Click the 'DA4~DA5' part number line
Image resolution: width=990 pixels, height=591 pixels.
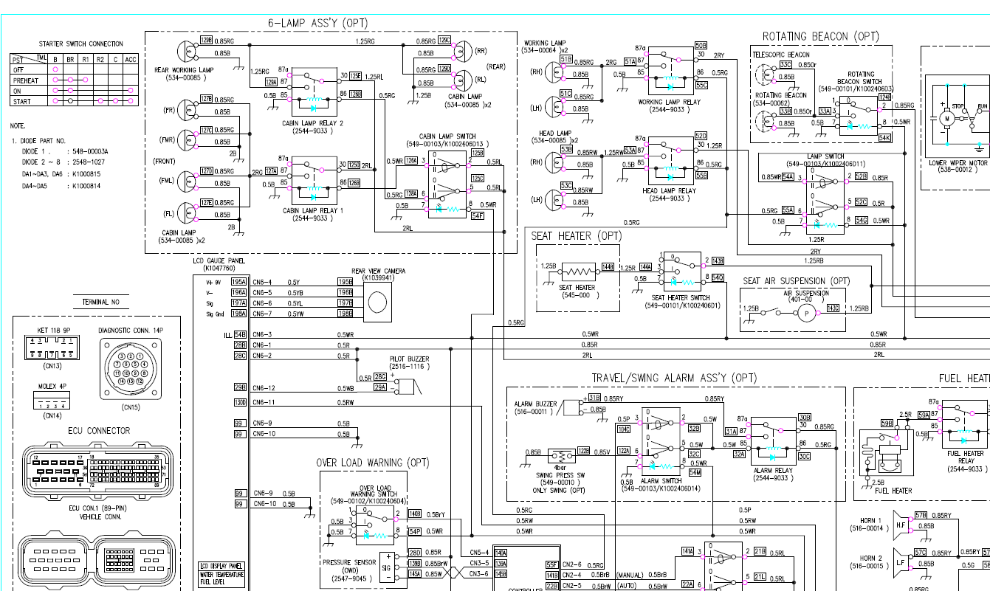tap(61, 186)
